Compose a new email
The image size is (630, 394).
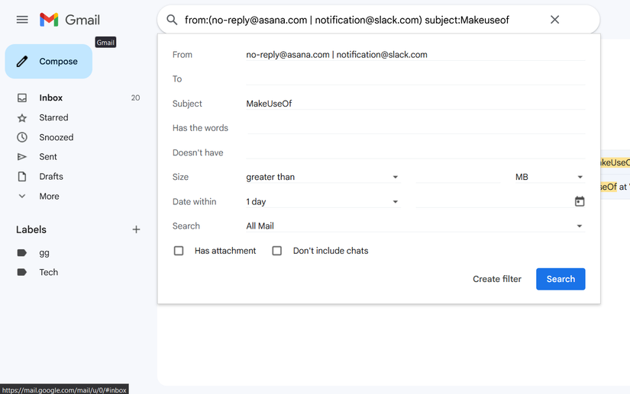[x=49, y=61]
